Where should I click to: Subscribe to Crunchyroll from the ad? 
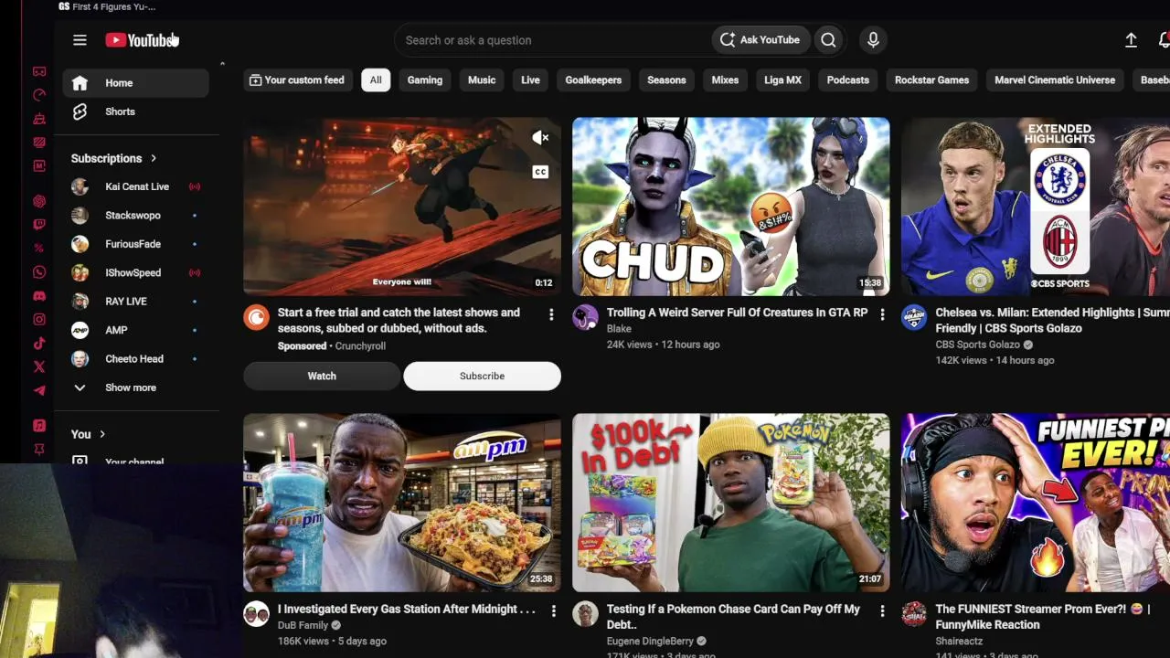482,376
